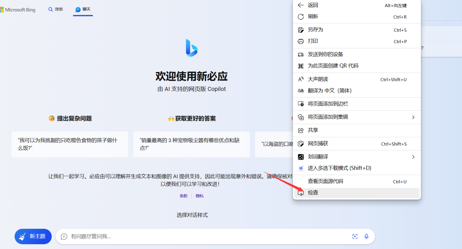The height and width of the screenshot is (249, 462).
Task: Click the sidebar icon beside 将页面添加到边栏
Action: point(301,104)
